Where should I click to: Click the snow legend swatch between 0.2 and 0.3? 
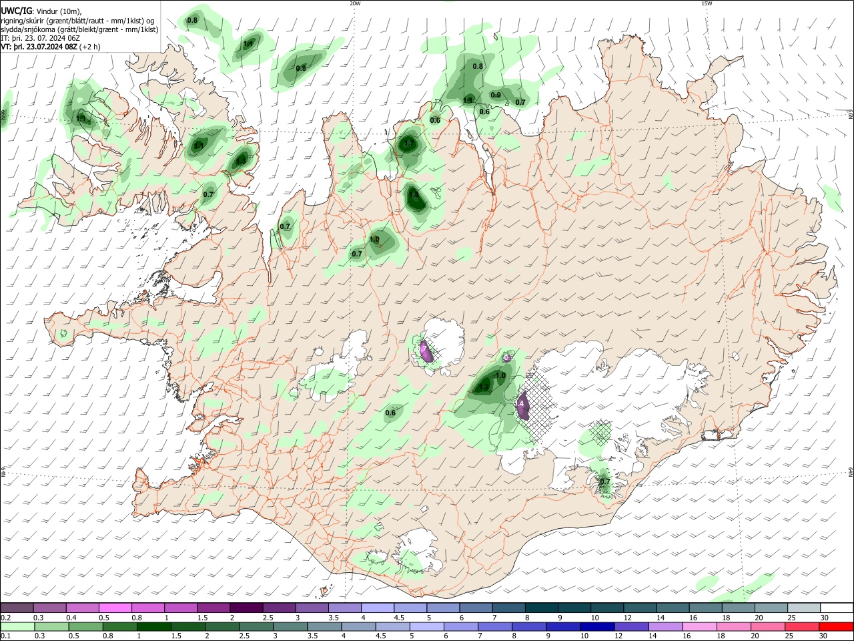[x=17, y=608]
